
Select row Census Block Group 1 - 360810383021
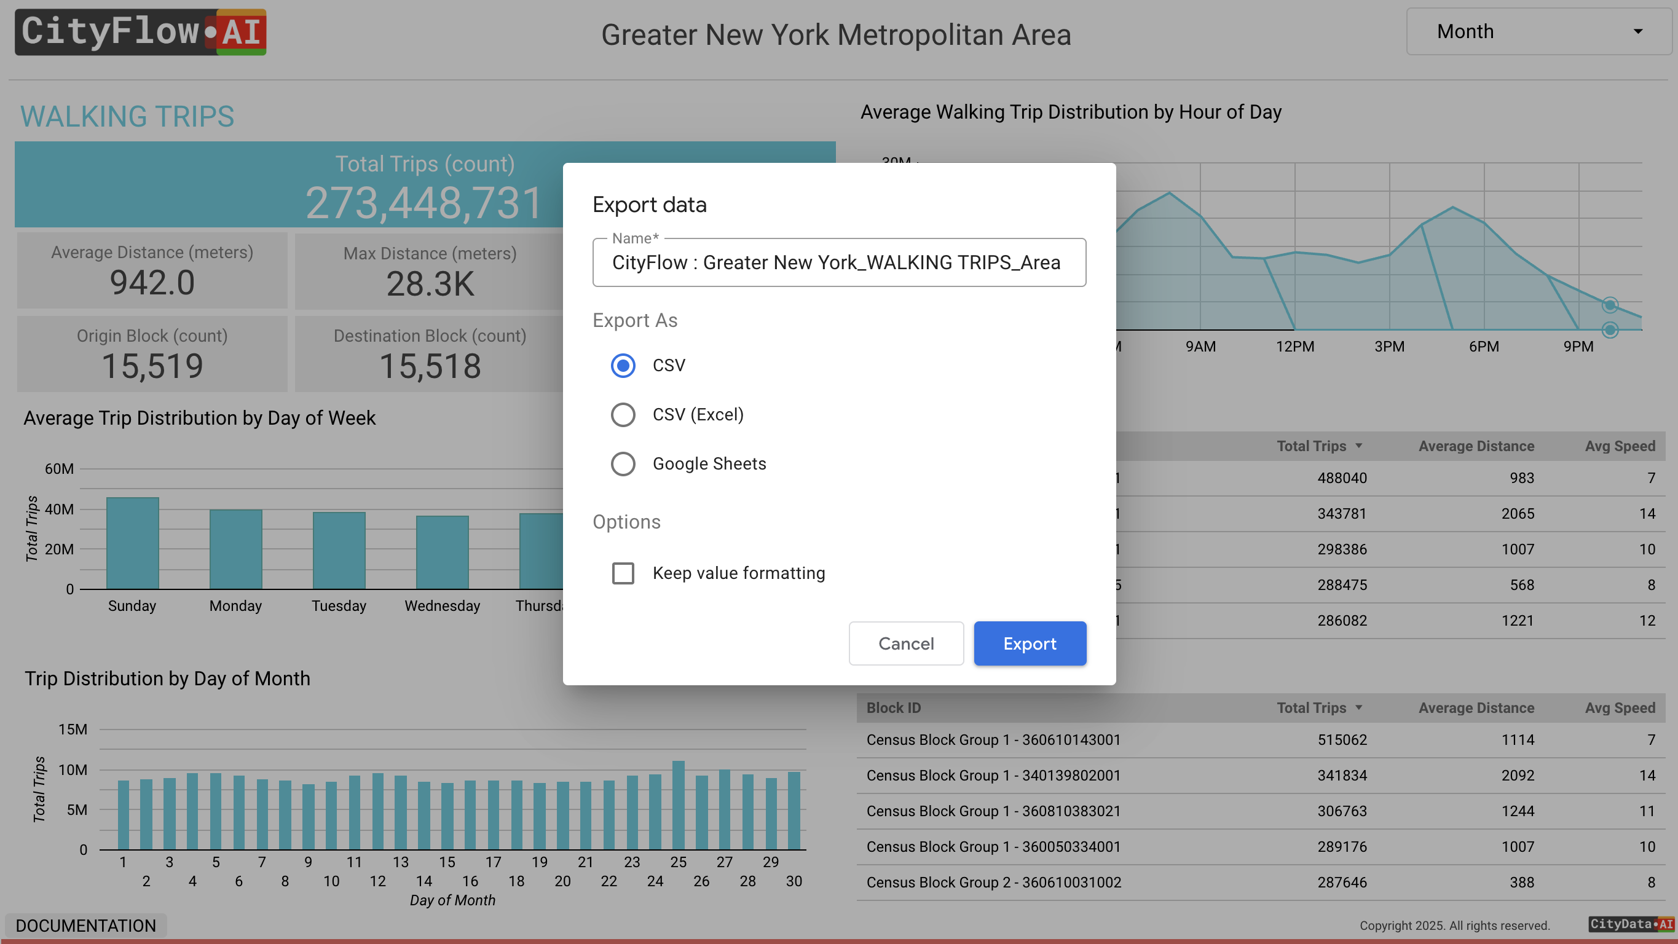pos(1261,811)
